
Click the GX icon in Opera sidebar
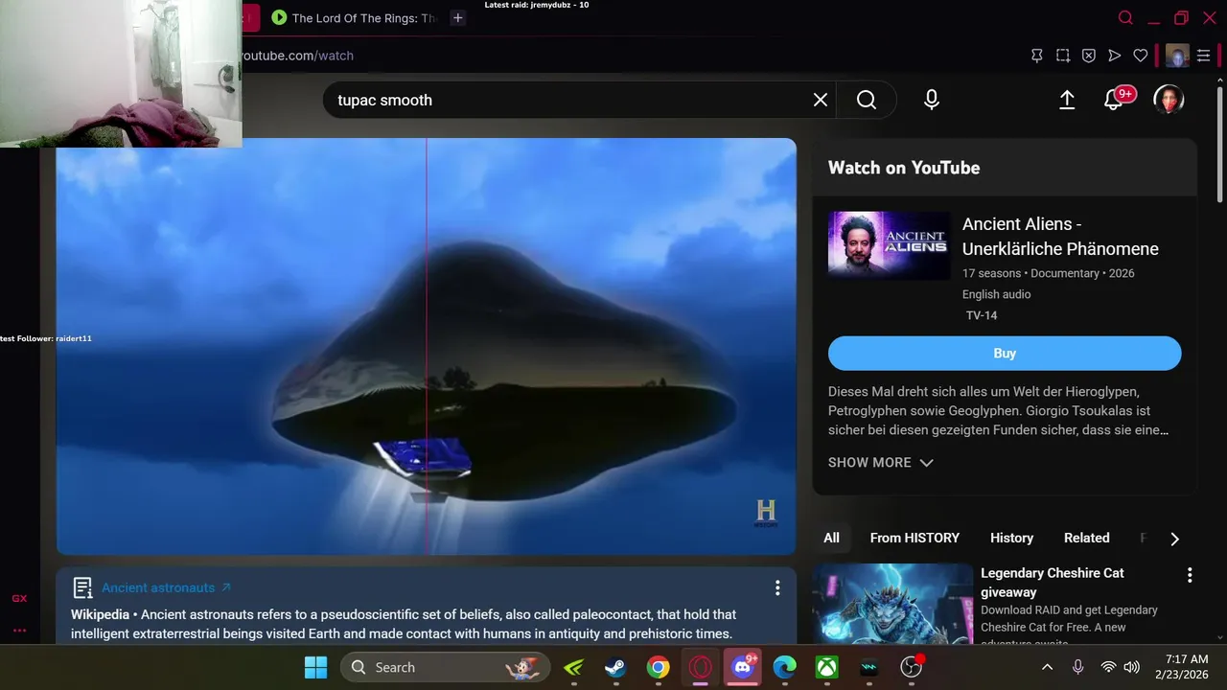pyautogui.click(x=19, y=599)
